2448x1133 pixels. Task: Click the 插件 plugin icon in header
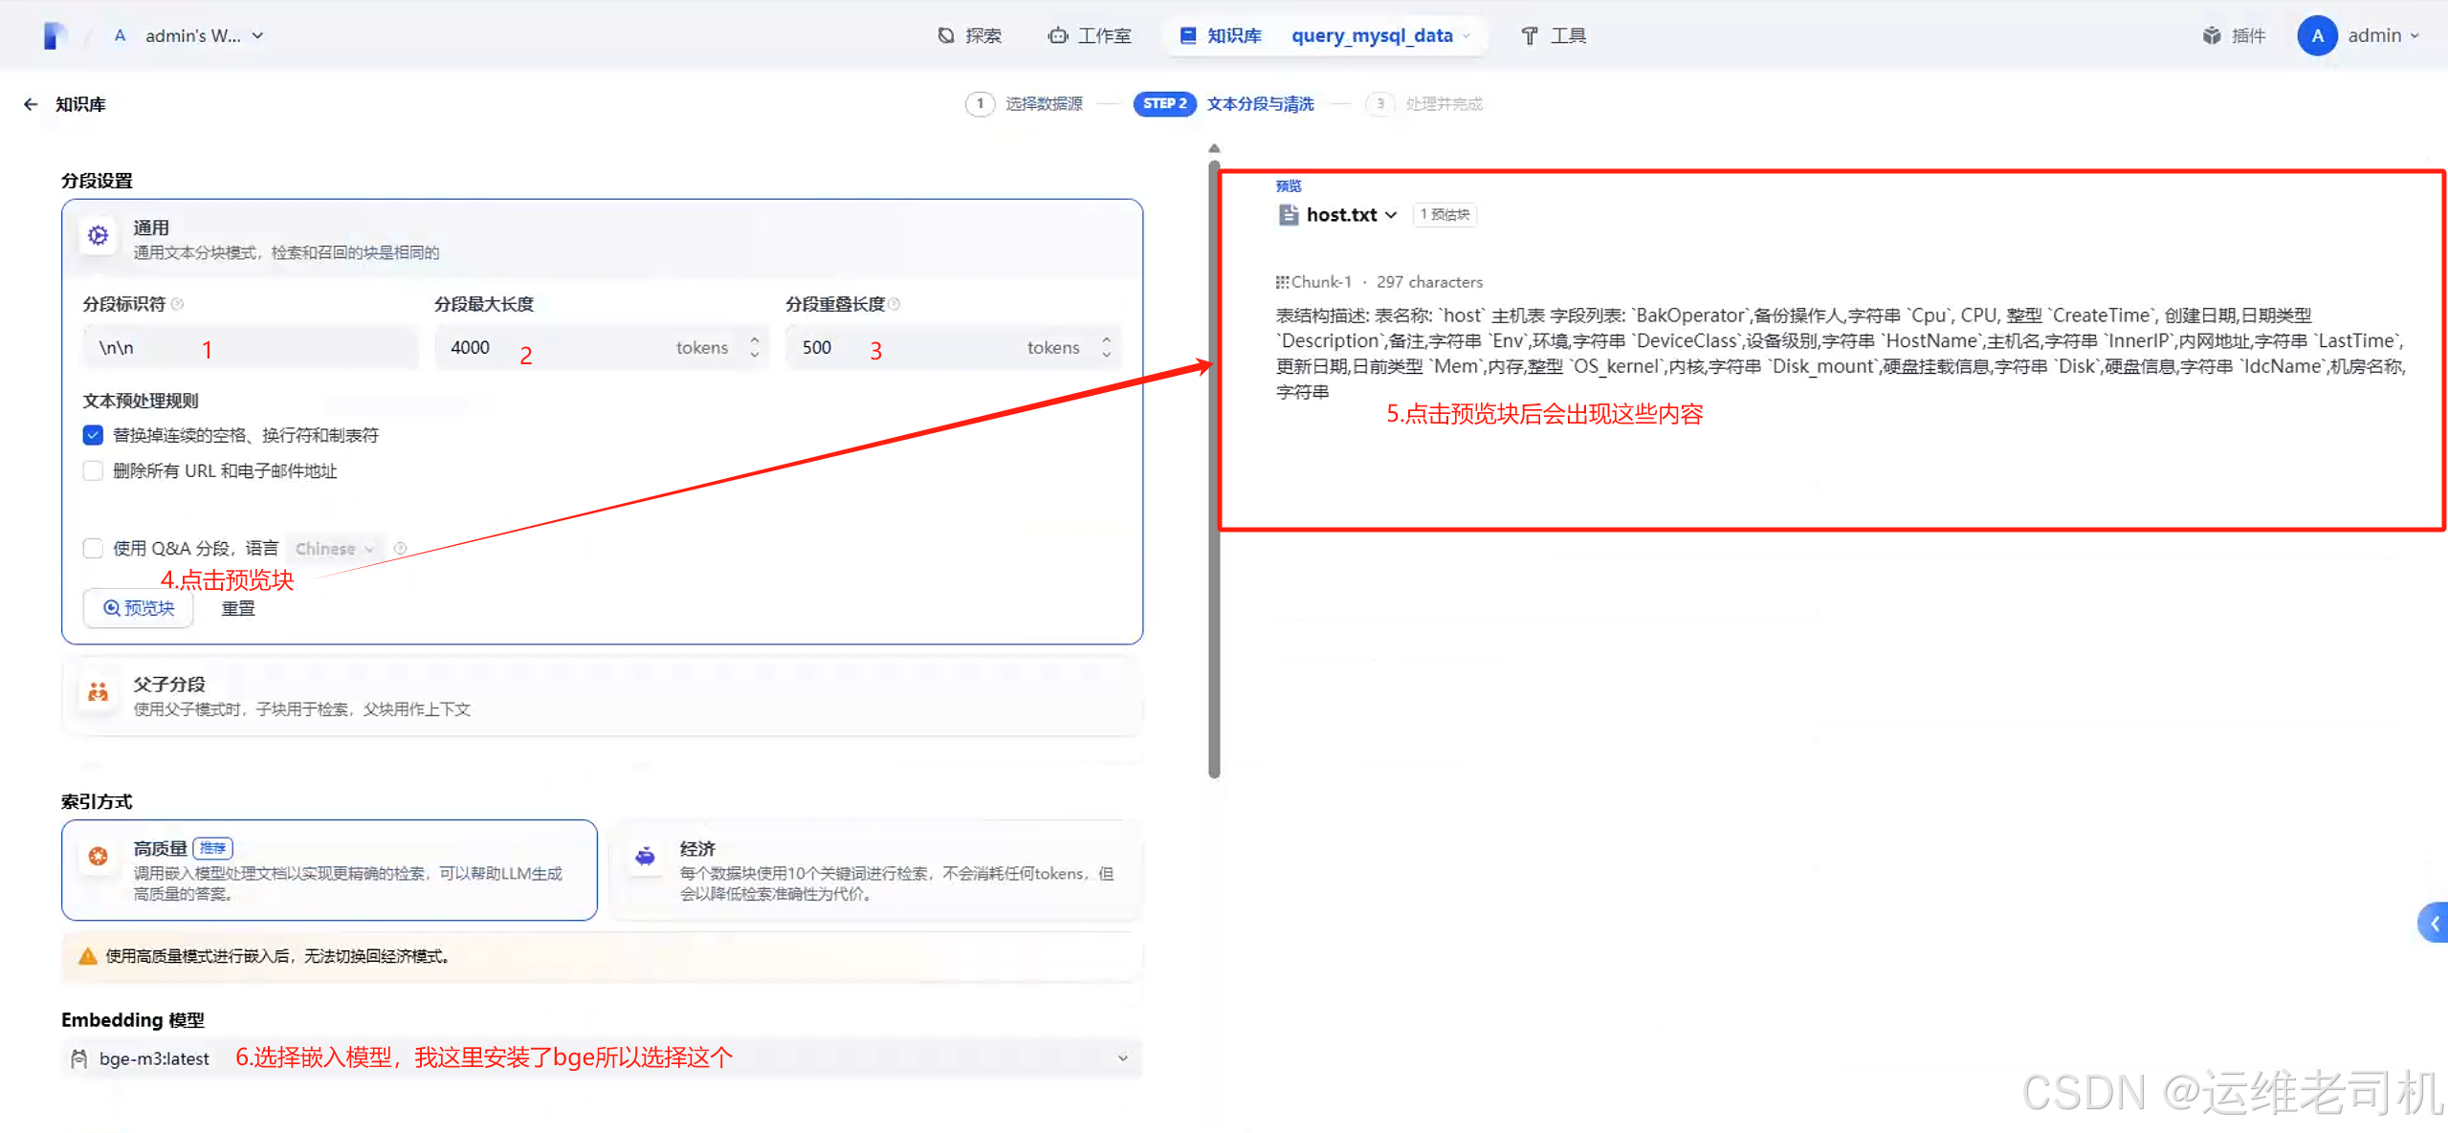pyautogui.click(x=2211, y=35)
